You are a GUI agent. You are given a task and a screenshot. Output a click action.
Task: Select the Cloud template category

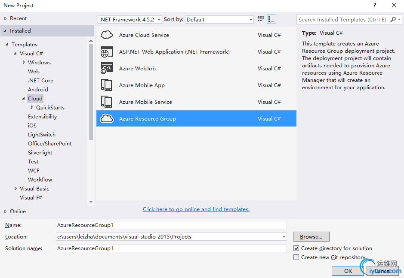pyautogui.click(x=35, y=98)
